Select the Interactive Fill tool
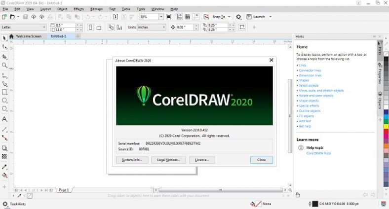 pyautogui.click(x=4, y=175)
